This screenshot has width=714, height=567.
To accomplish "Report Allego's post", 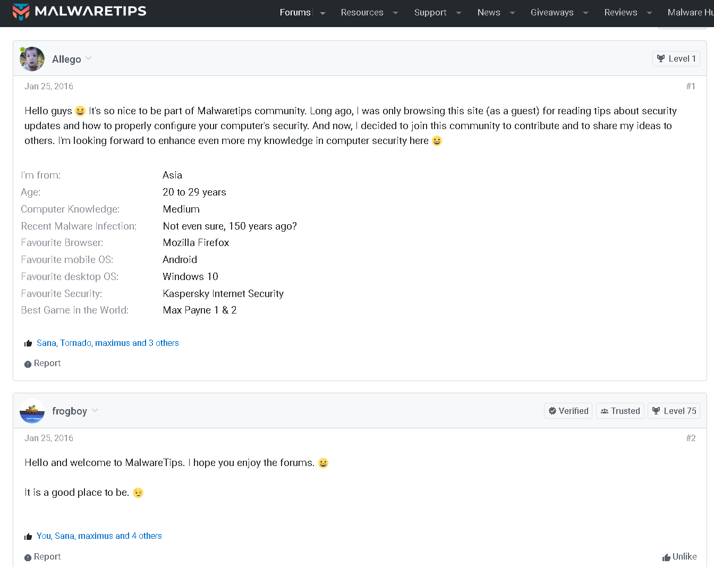I will (42, 363).
